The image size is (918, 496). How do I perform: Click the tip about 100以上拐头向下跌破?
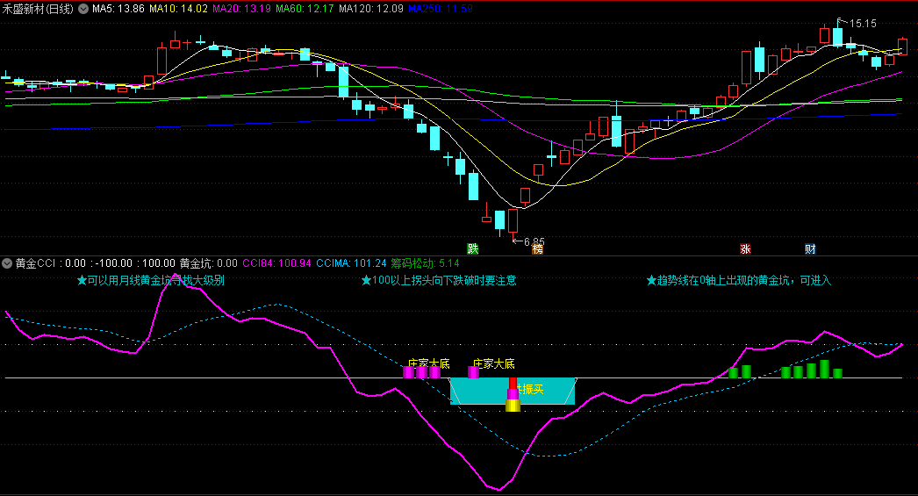point(439,281)
